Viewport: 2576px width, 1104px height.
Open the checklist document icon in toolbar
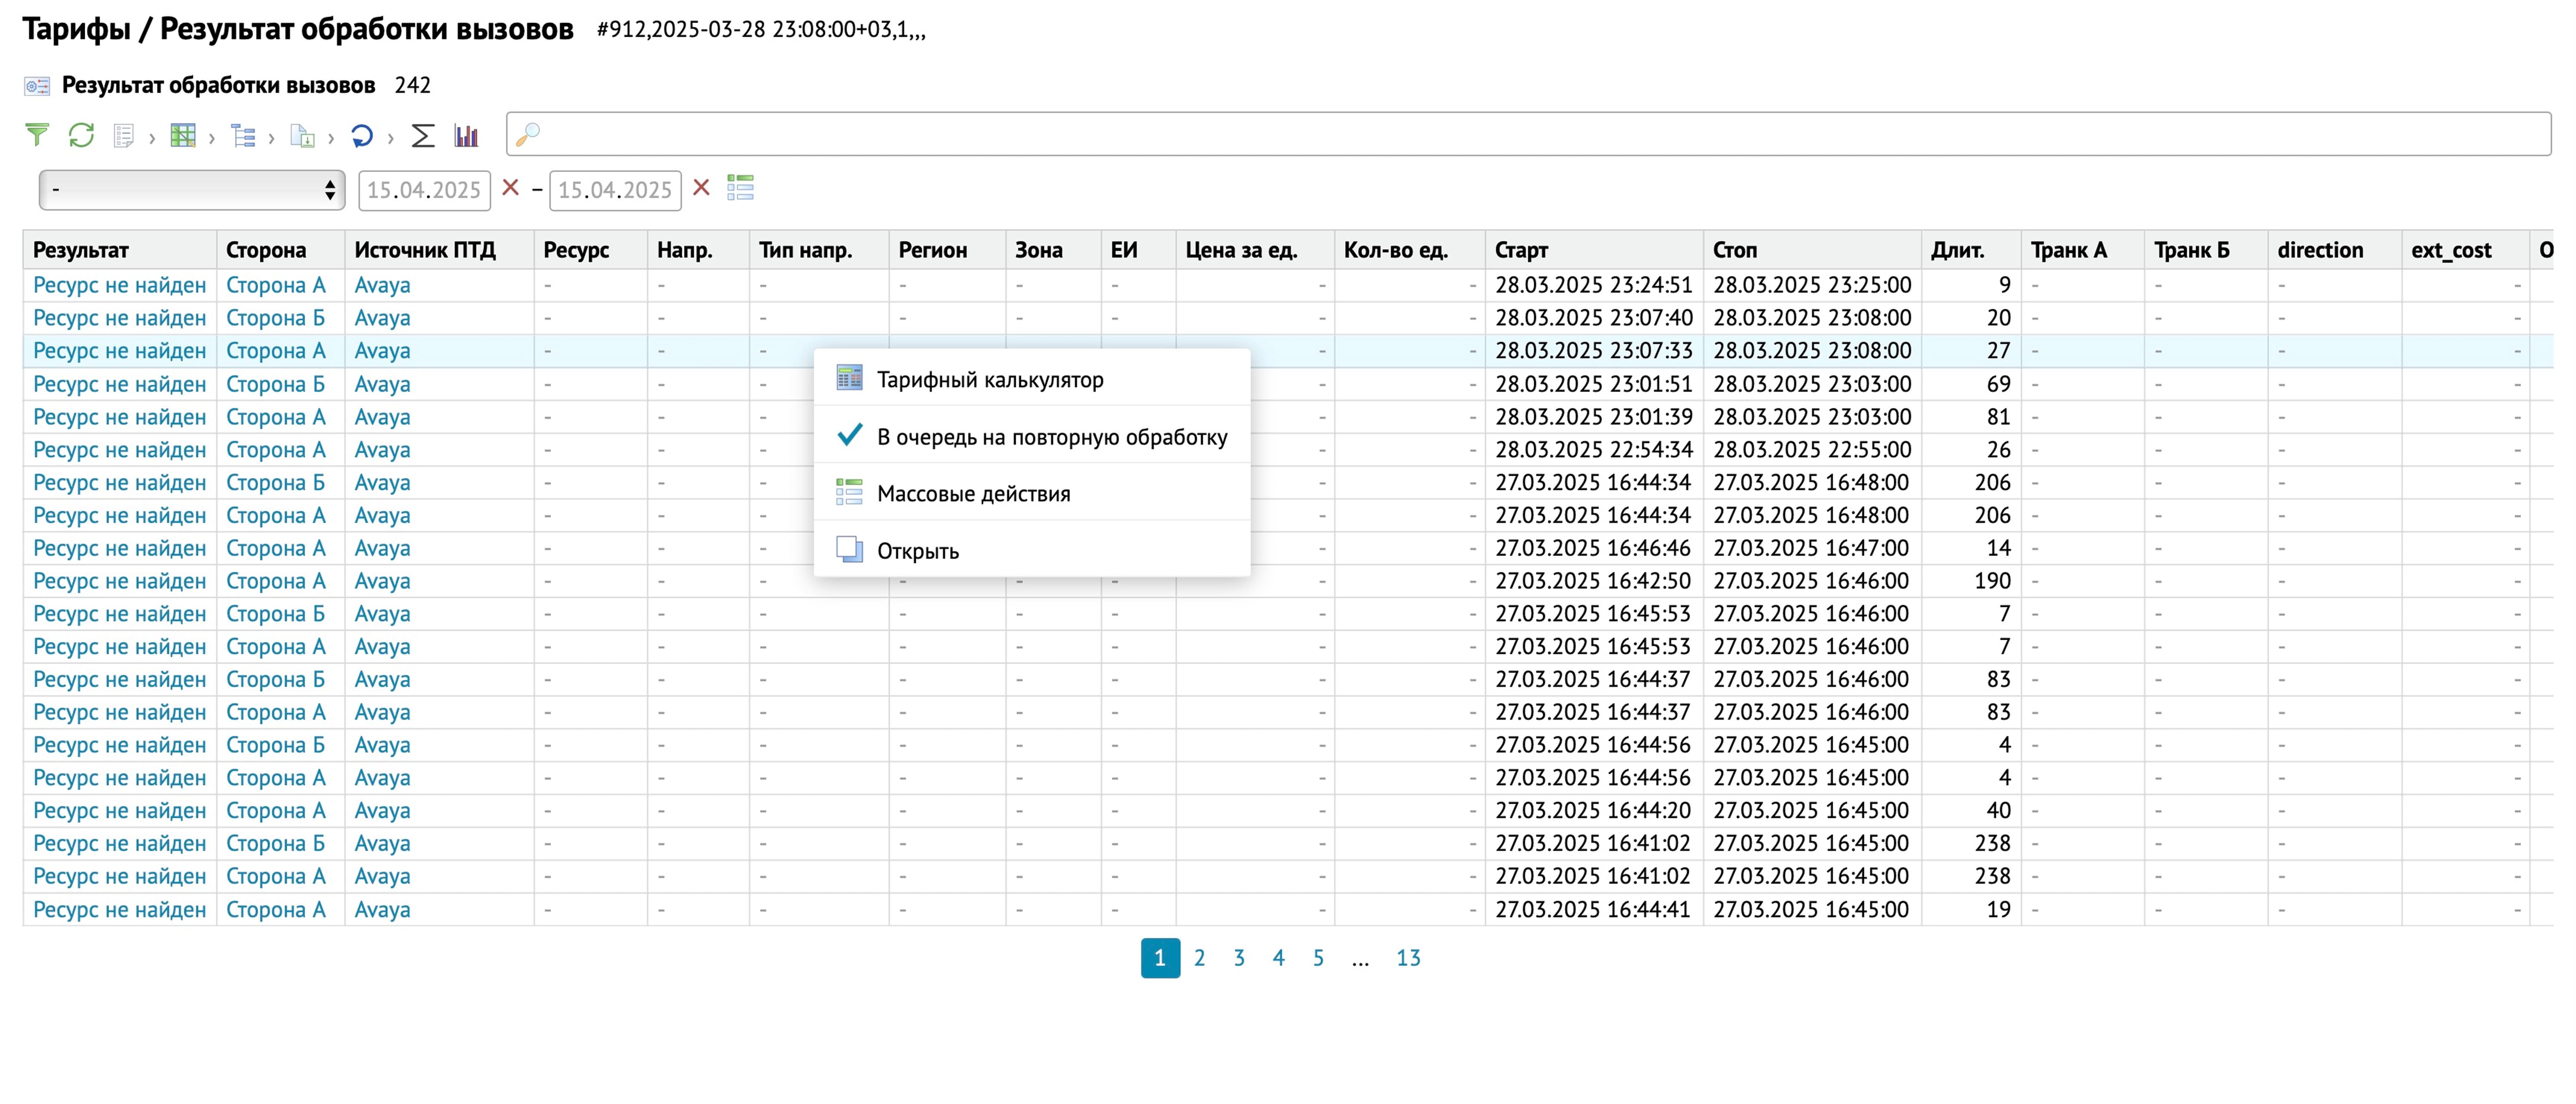[123, 135]
